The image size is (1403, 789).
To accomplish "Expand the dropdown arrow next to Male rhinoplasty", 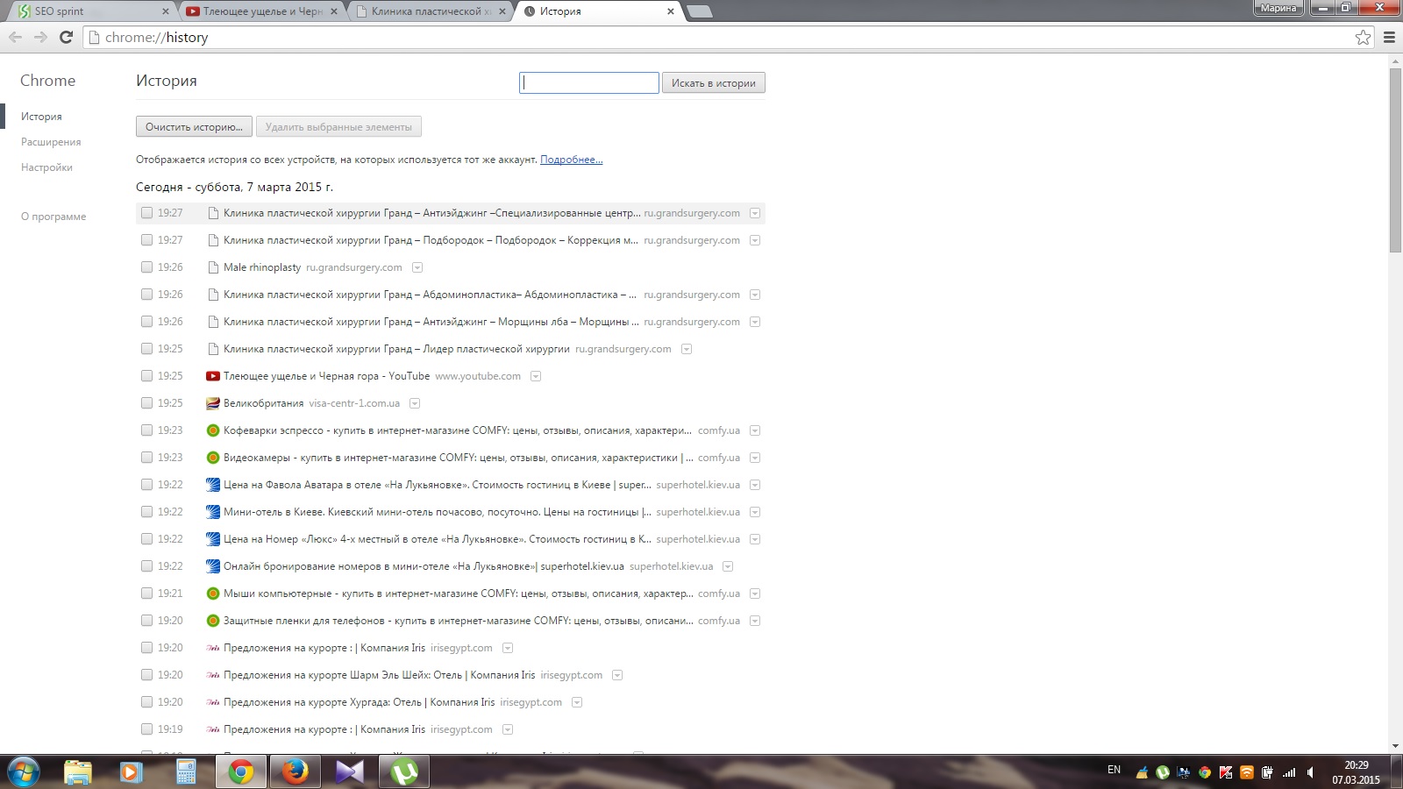I will point(417,267).
